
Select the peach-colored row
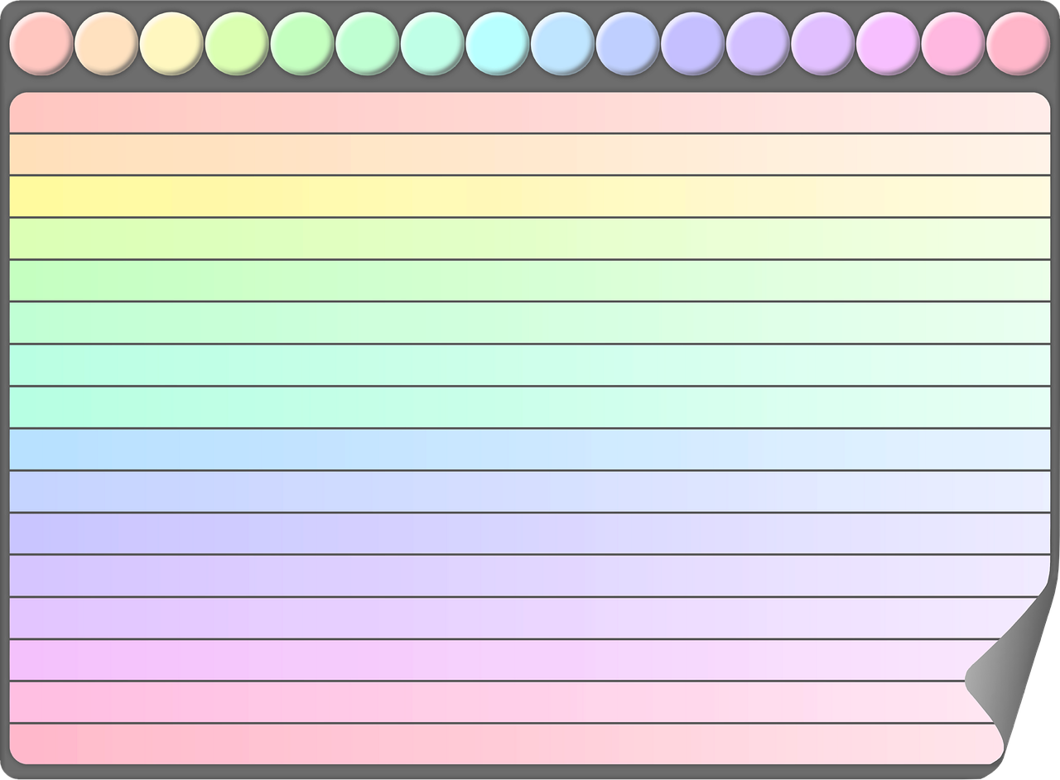(x=530, y=154)
